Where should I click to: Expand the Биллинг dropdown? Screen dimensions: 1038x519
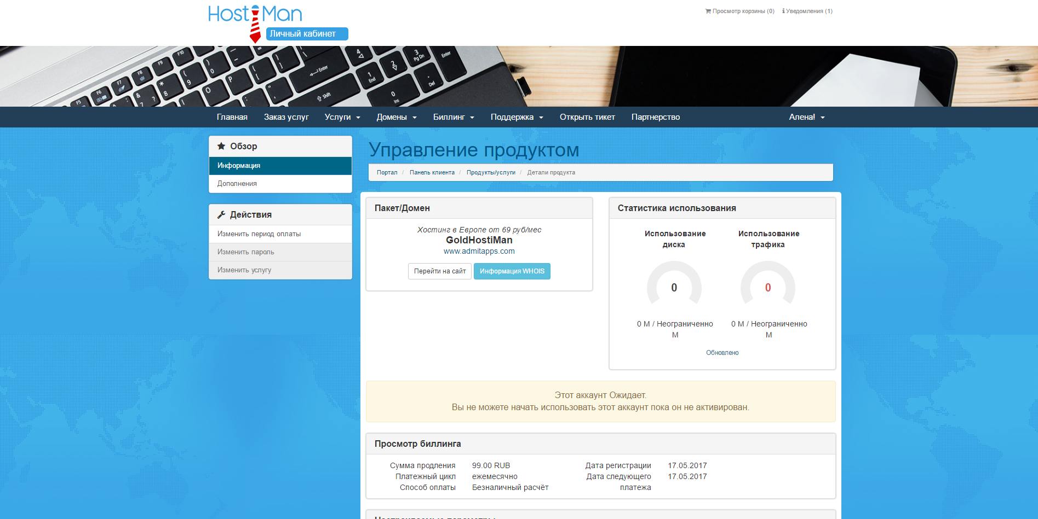tap(454, 117)
